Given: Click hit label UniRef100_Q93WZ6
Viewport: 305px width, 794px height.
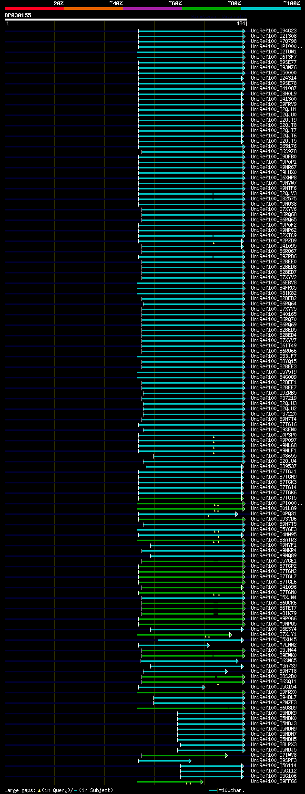Looking at the screenshot, I should click(274, 67).
